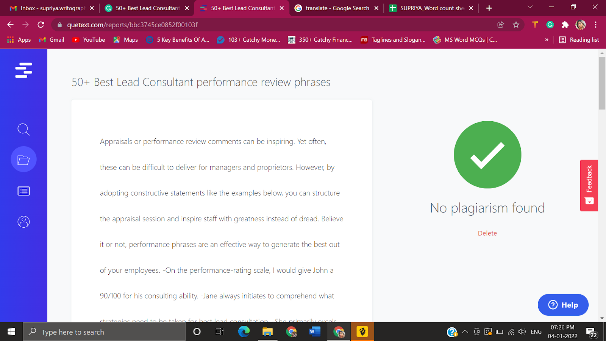Click the Meet Now tray icon

[x=477, y=332]
